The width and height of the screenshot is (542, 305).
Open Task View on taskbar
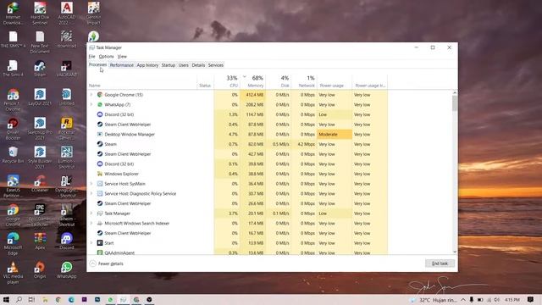pos(31,299)
